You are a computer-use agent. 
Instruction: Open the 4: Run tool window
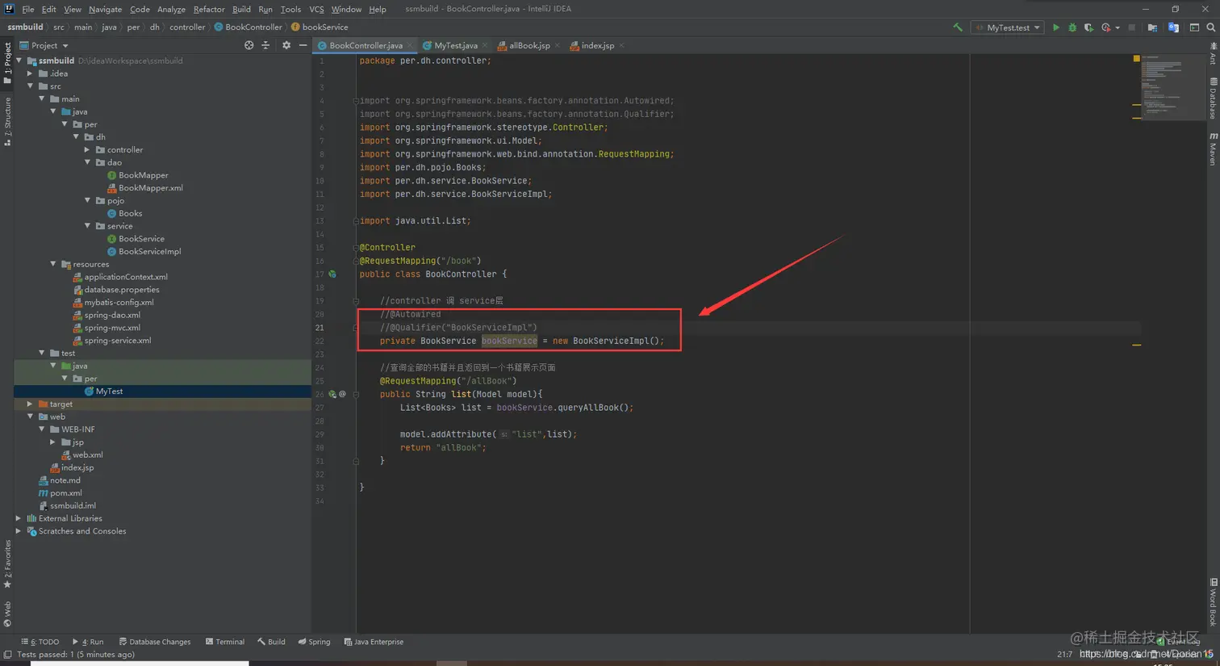(88, 643)
